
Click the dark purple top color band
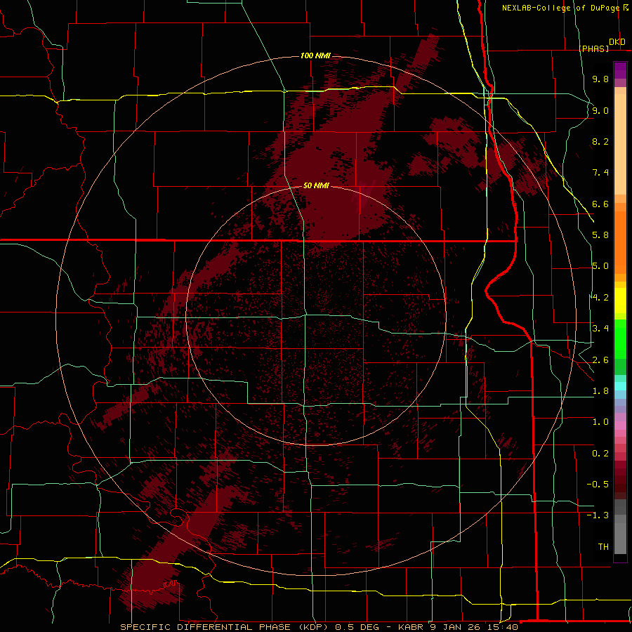[x=620, y=70]
